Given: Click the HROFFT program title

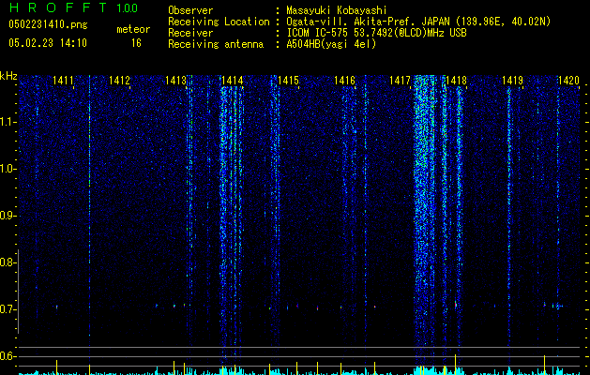Looking at the screenshot, I should click(x=58, y=7).
